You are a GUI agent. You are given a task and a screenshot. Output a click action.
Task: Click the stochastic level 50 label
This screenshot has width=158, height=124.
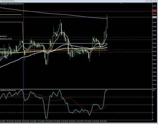tap(153, 105)
